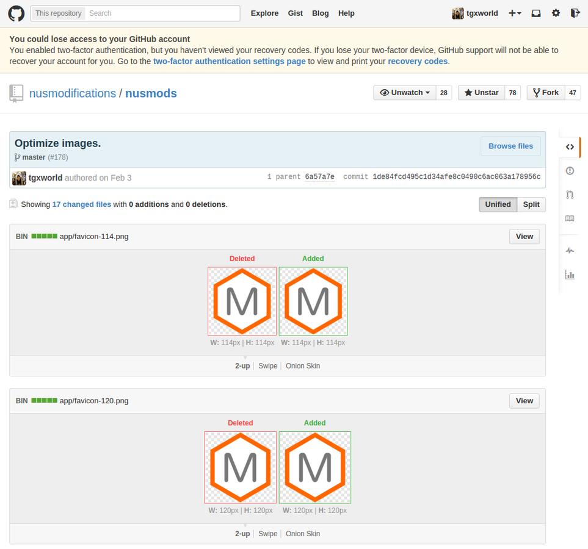588x549 pixels.
Task: Open the stargazers count 78
Action: 513,93
